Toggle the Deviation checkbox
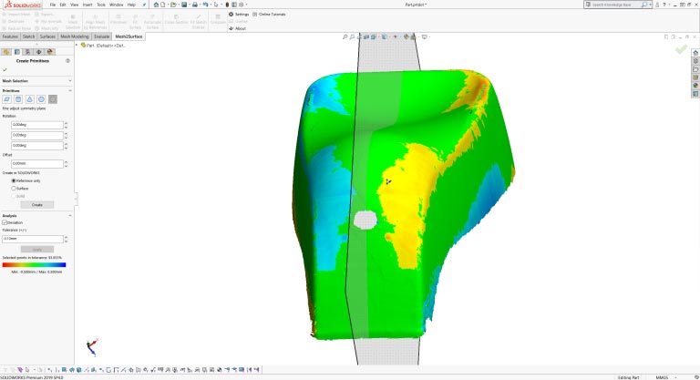The image size is (700, 380). click(5, 222)
